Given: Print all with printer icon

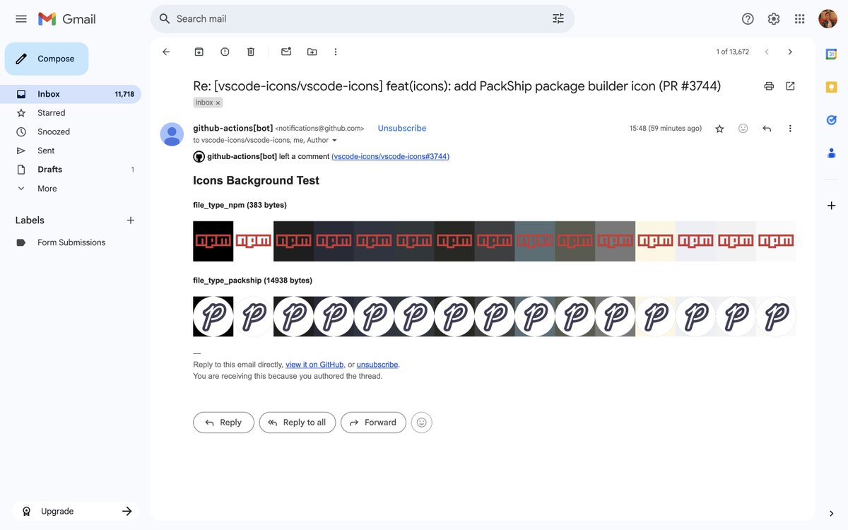Looking at the screenshot, I should click(x=769, y=86).
